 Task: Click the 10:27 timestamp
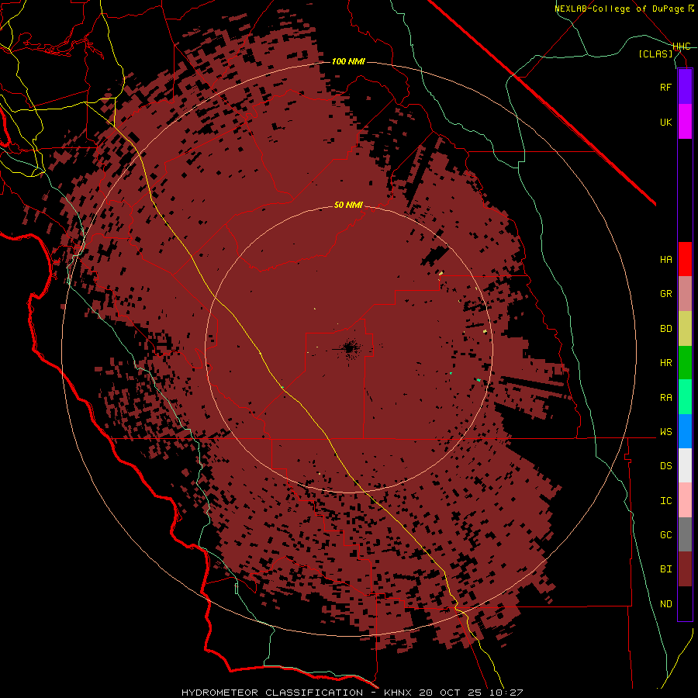tap(507, 693)
